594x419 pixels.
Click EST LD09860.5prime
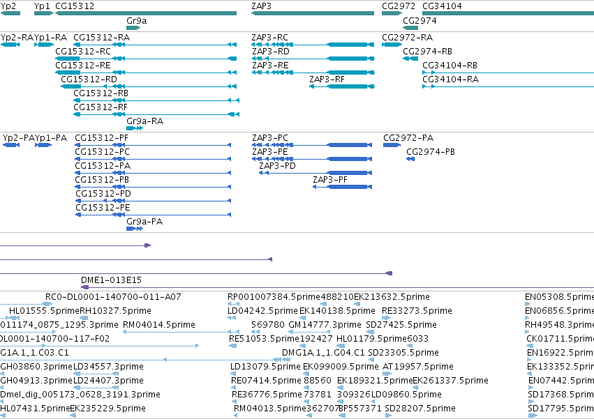point(374,402)
